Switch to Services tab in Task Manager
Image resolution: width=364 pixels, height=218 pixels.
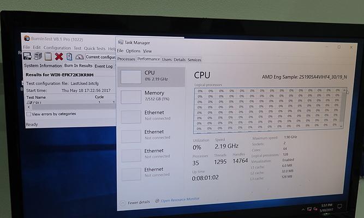(194, 60)
